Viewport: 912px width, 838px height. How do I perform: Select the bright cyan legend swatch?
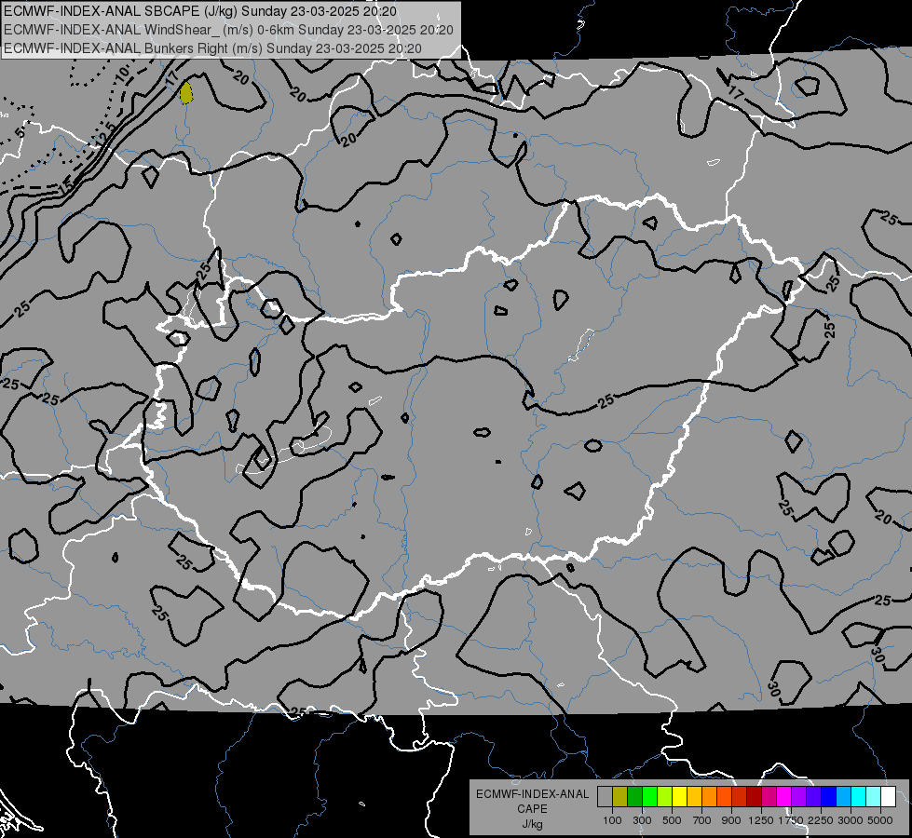point(859,797)
